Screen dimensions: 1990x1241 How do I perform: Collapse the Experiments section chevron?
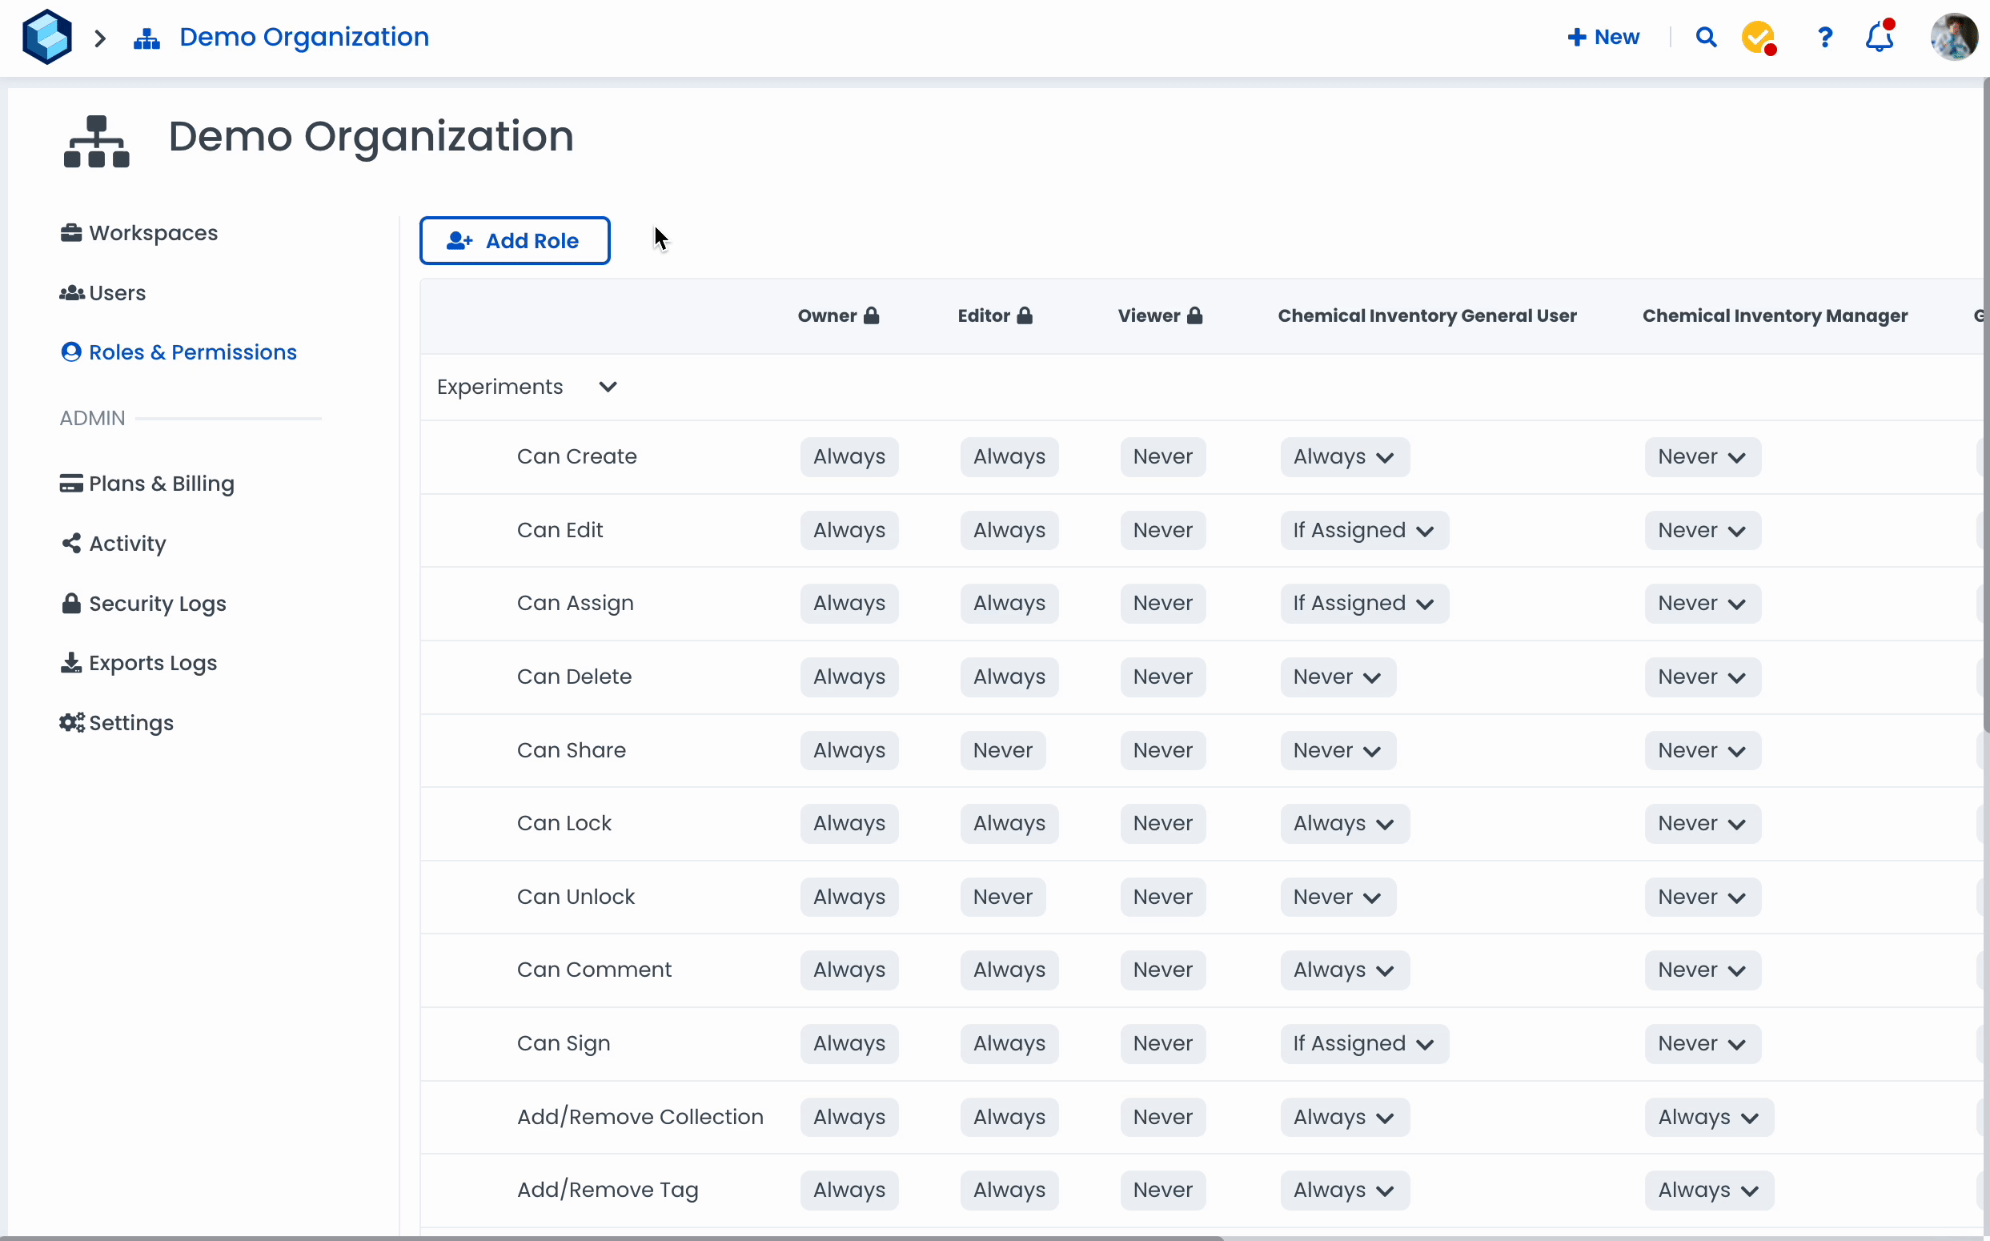tap(608, 387)
